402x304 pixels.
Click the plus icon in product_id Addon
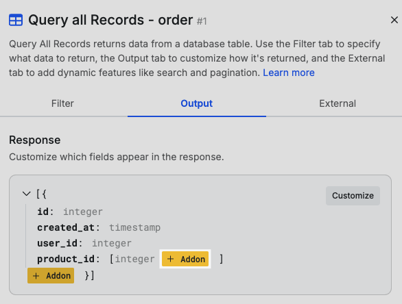(x=171, y=259)
